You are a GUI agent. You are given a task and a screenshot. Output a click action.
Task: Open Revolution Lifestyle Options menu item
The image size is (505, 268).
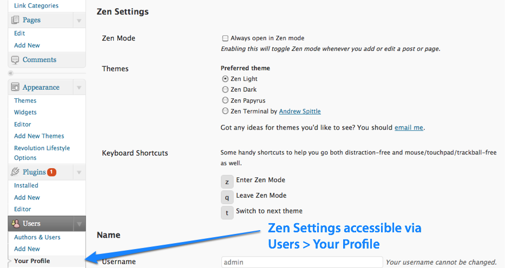[42, 153]
